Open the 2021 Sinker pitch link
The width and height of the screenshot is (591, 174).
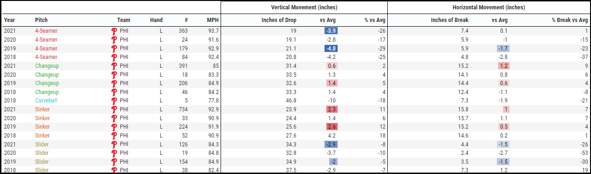click(x=43, y=109)
